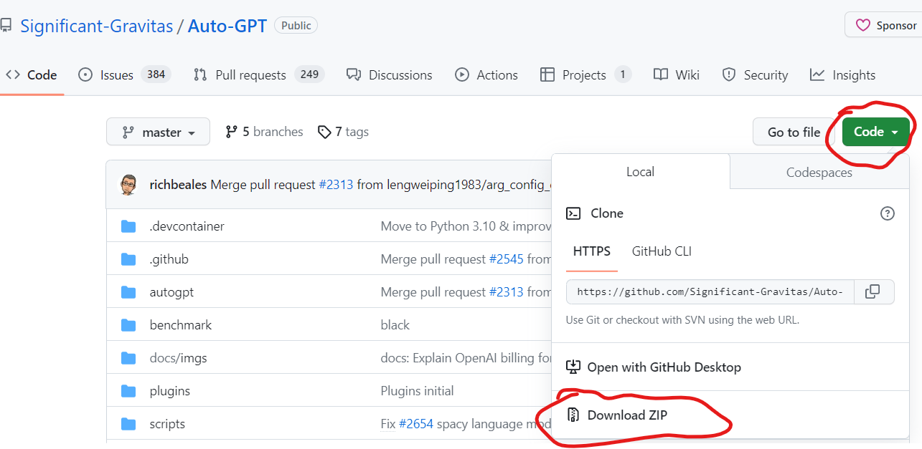Open the autogpt folder
The height and width of the screenshot is (449, 922).
[171, 292]
